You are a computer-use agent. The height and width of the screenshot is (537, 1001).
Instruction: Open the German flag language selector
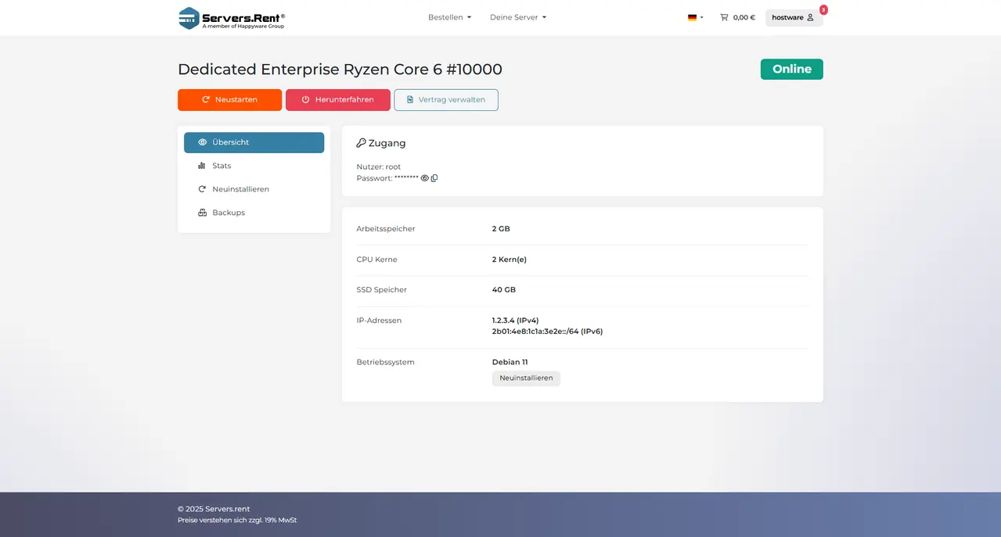695,17
